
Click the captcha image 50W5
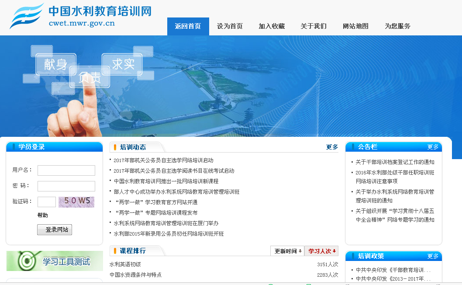coord(76,202)
